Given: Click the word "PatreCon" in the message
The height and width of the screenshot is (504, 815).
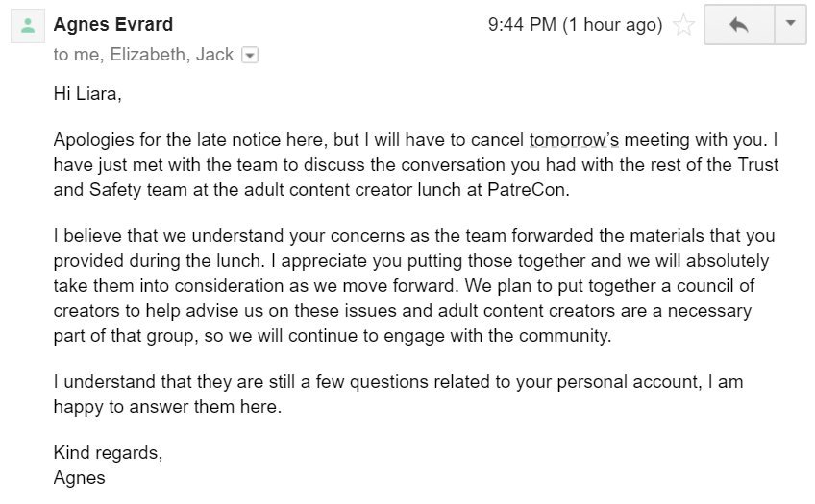Looking at the screenshot, I should click(x=527, y=190).
